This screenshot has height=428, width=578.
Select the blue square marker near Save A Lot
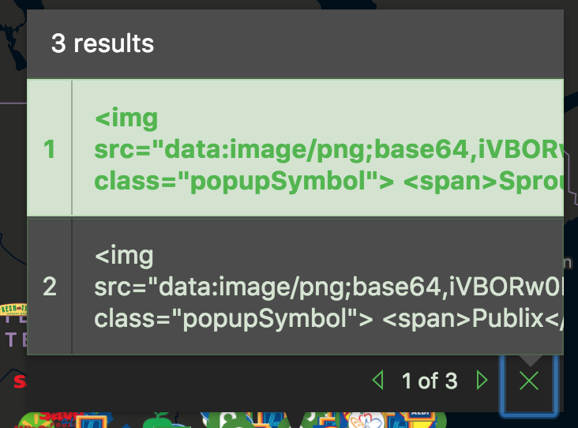[x=92, y=421]
